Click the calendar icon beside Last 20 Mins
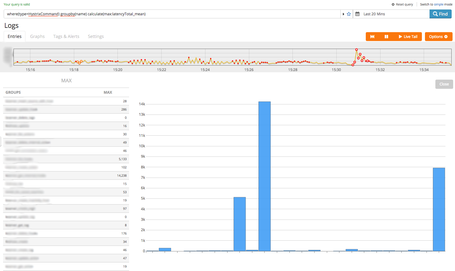The height and width of the screenshot is (271, 455). coord(357,14)
